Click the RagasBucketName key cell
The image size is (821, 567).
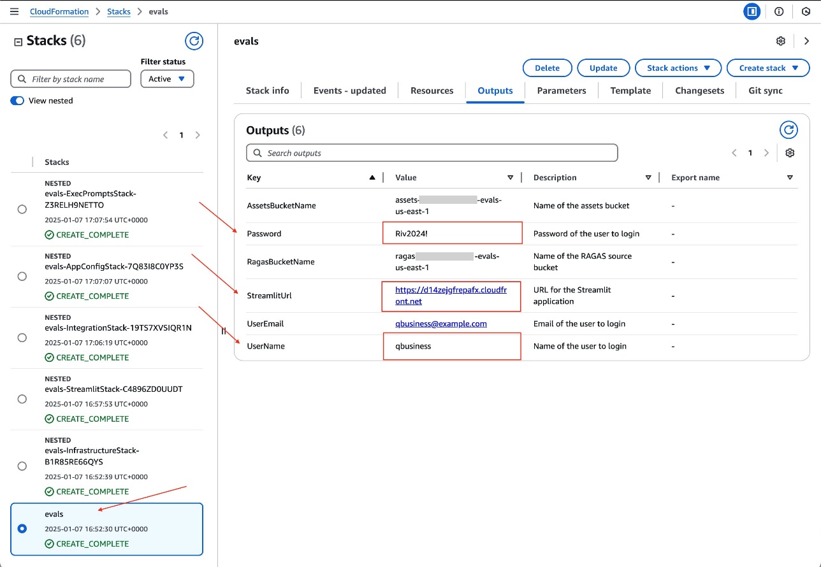click(280, 262)
